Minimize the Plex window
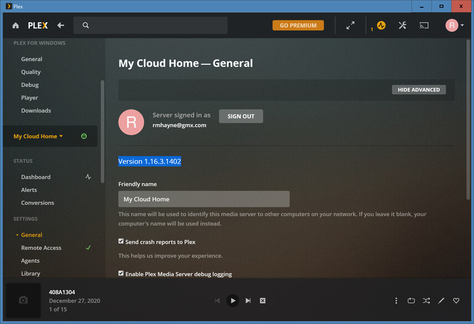 tap(421, 6)
